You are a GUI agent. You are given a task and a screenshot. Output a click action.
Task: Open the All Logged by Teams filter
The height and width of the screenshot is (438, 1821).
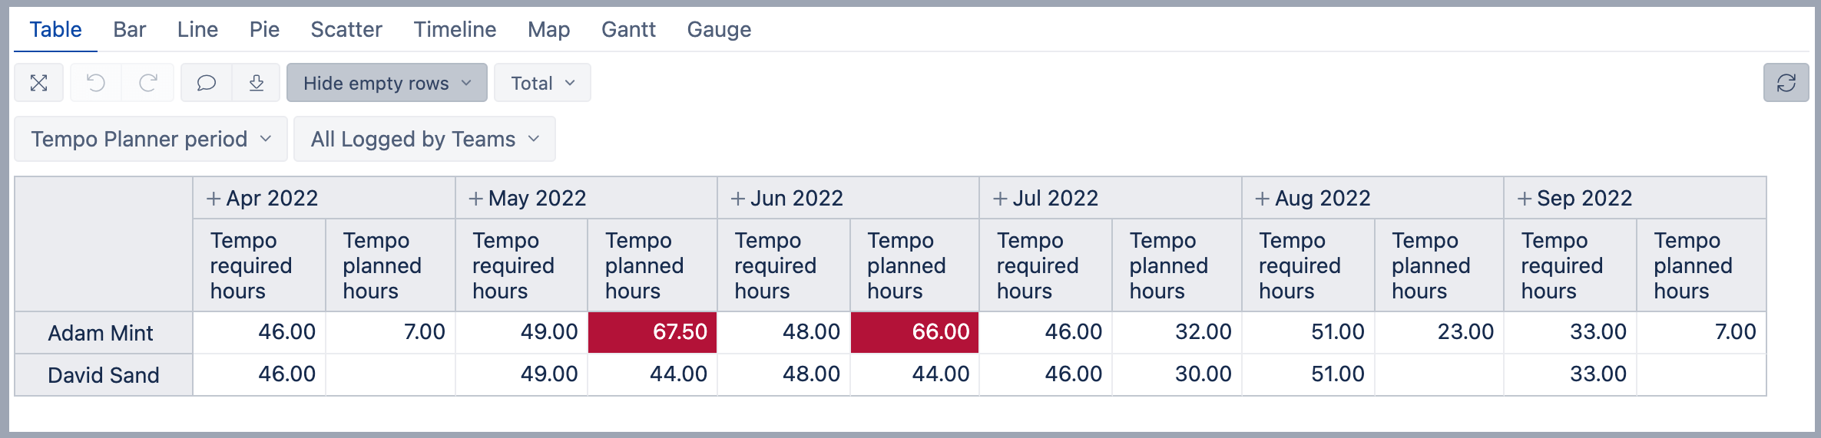click(x=424, y=139)
